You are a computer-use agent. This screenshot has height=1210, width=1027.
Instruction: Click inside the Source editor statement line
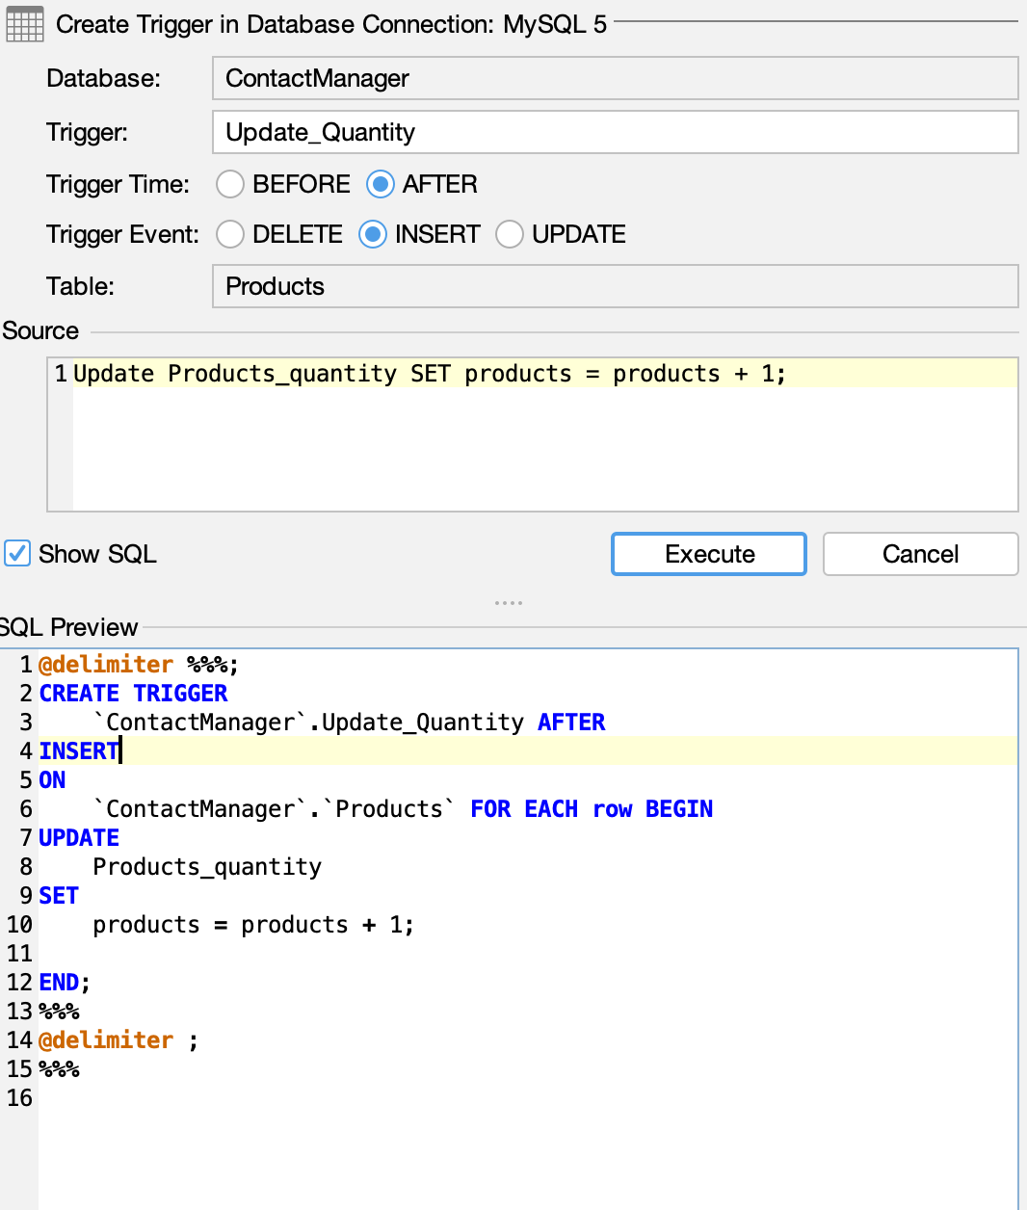pyautogui.click(x=429, y=374)
